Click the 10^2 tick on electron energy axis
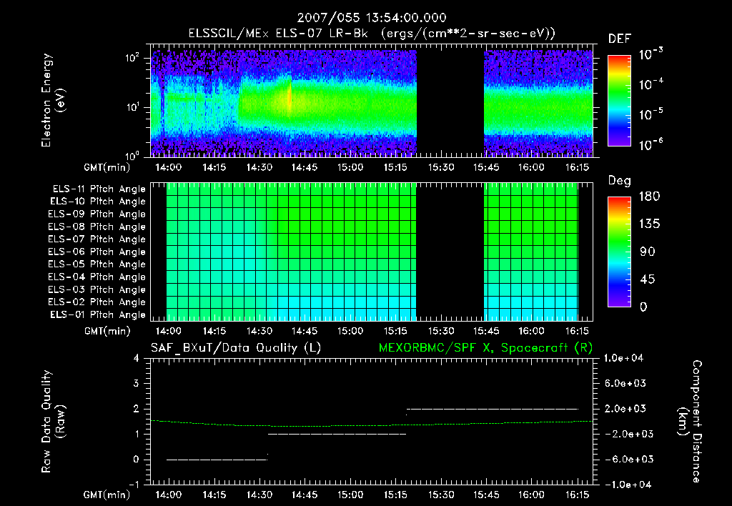The height and width of the screenshot is (506, 732). (x=132, y=59)
